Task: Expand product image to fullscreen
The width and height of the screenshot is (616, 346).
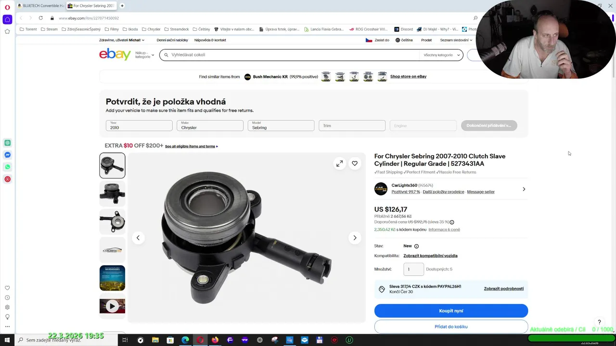Action: [x=340, y=163]
